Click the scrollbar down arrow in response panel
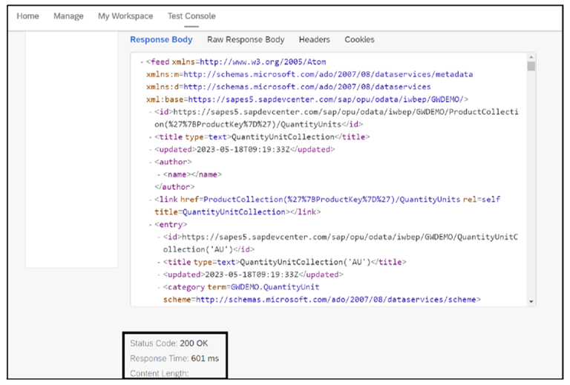Screen dimensions: 570x385 530,301
